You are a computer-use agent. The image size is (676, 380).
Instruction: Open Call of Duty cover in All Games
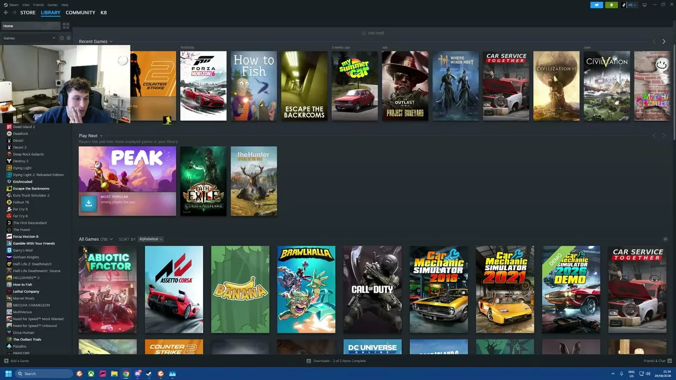[372, 289]
